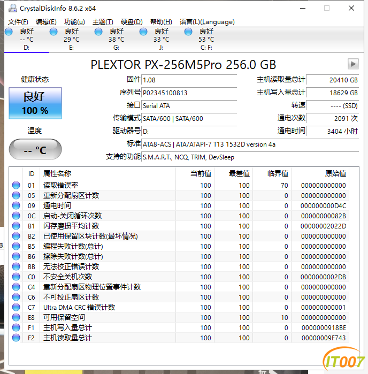Open the 主题(T) menu

click(x=103, y=22)
